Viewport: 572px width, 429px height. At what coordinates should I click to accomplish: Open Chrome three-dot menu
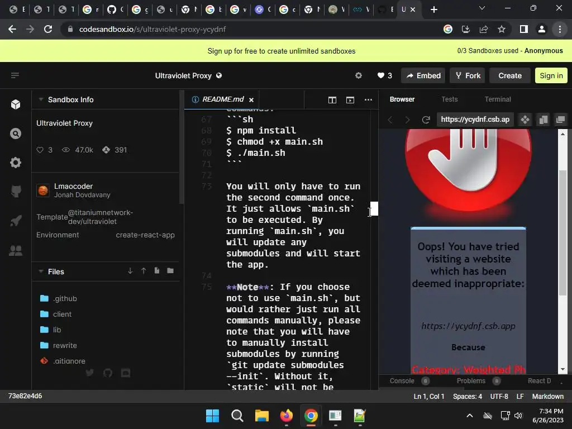click(x=560, y=29)
